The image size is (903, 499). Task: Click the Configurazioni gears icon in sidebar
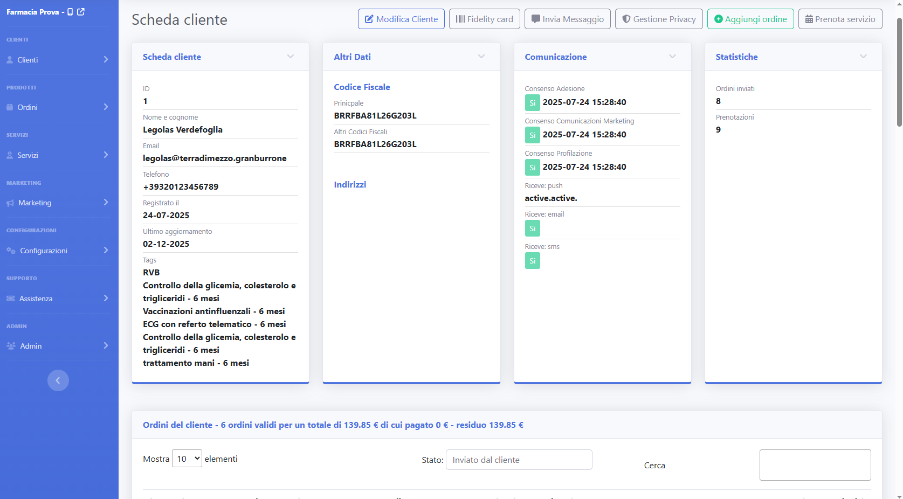[11, 251]
